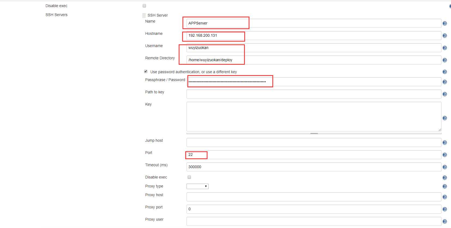
Task: Click the 'SSH Server' heading text
Action: coord(158,15)
